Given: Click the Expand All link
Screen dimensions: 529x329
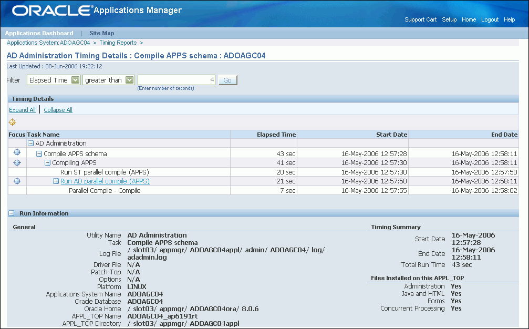Looking at the screenshot, I should click(22, 110).
